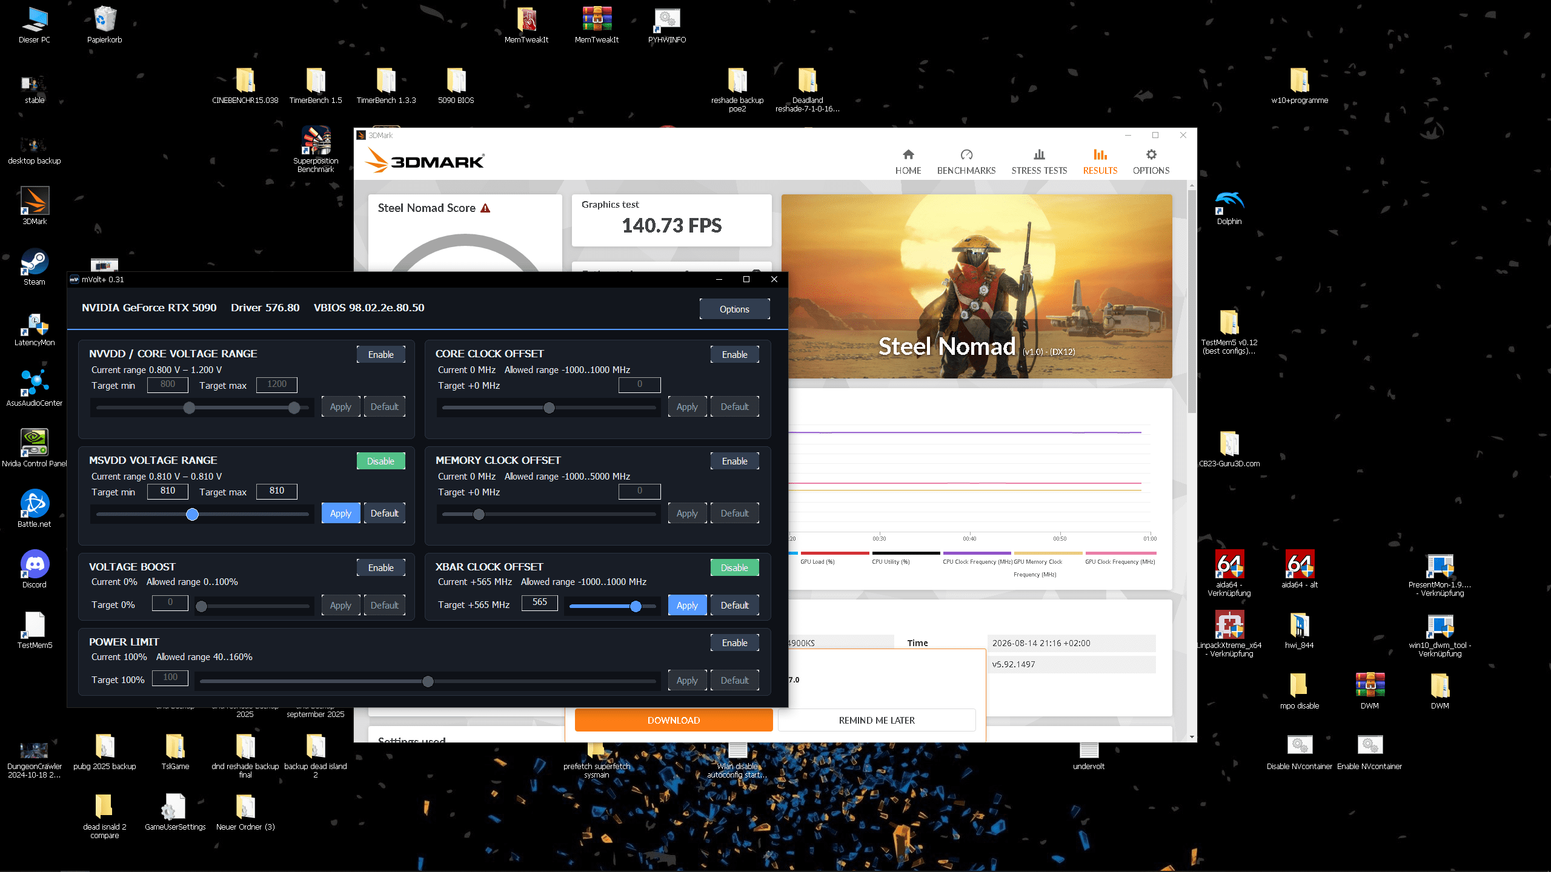Open the Enable NVcontainer script icon
The width and height of the screenshot is (1551, 872).
pyautogui.click(x=1370, y=751)
